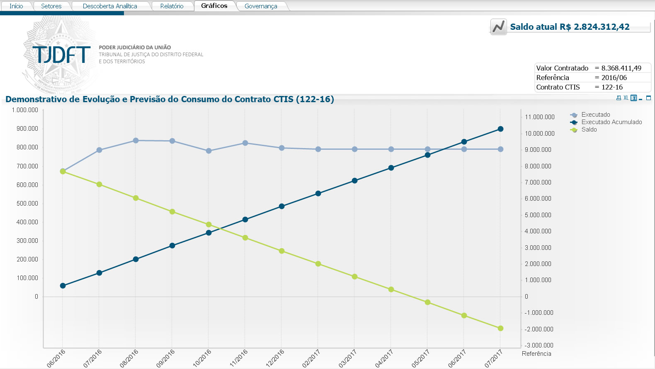Minimize the chart object

pos(641,98)
